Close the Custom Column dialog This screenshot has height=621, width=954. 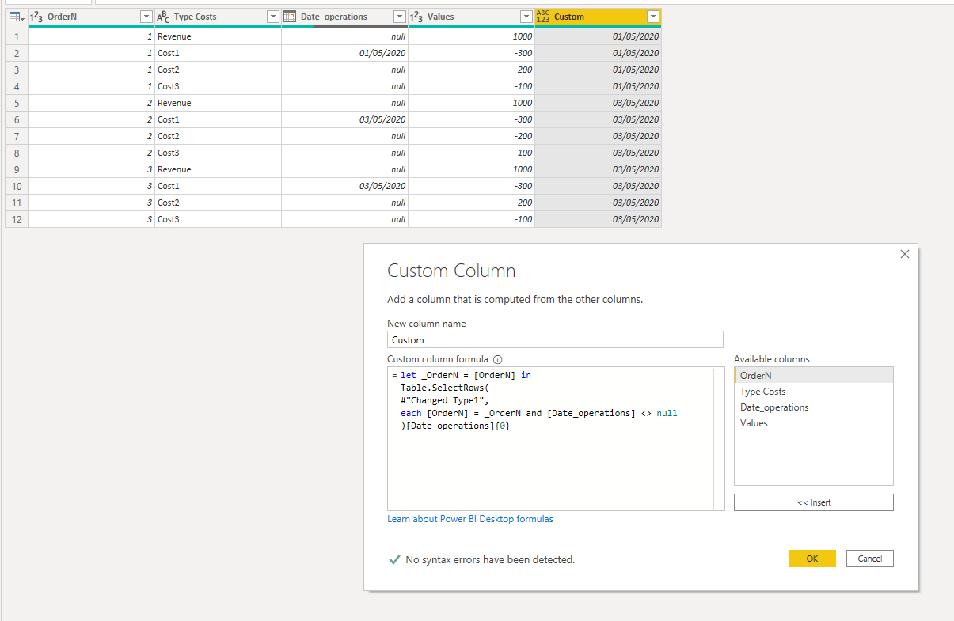(905, 254)
